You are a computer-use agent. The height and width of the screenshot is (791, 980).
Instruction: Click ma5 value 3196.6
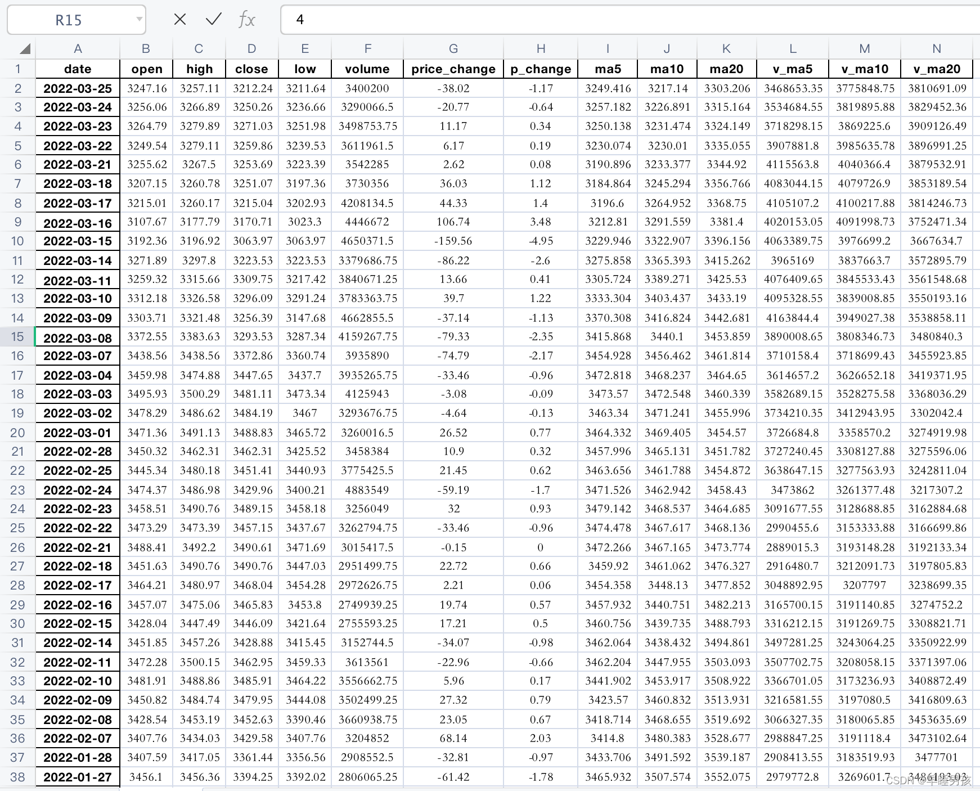click(x=608, y=203)
